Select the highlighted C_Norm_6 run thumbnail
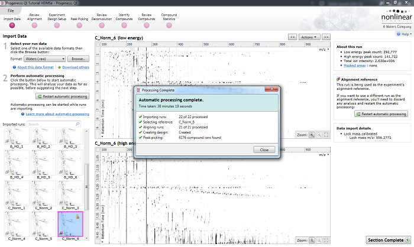This screenshot has width=414, height=247. pyautogui.click(x=70, y=224)
